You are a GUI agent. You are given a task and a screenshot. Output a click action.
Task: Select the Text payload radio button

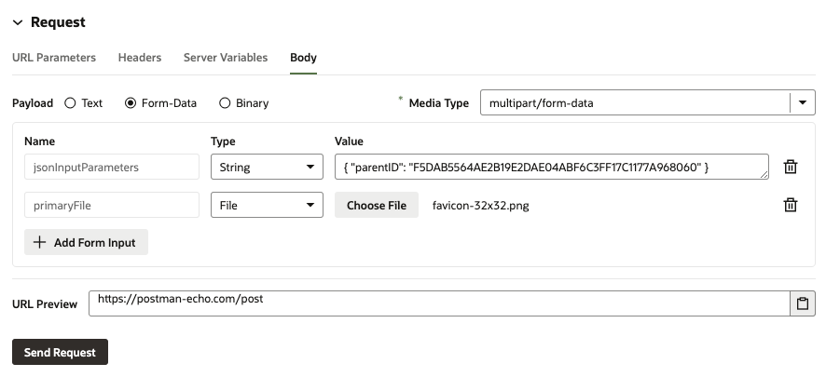pos(71,103)
